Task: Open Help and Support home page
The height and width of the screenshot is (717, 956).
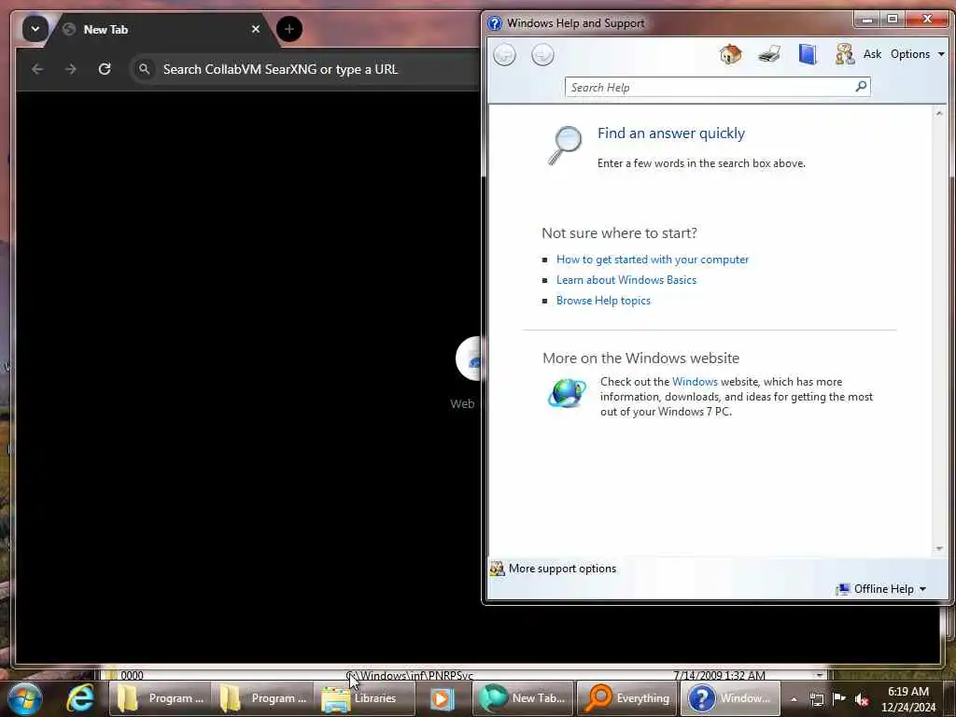Action: click(730, 54)
